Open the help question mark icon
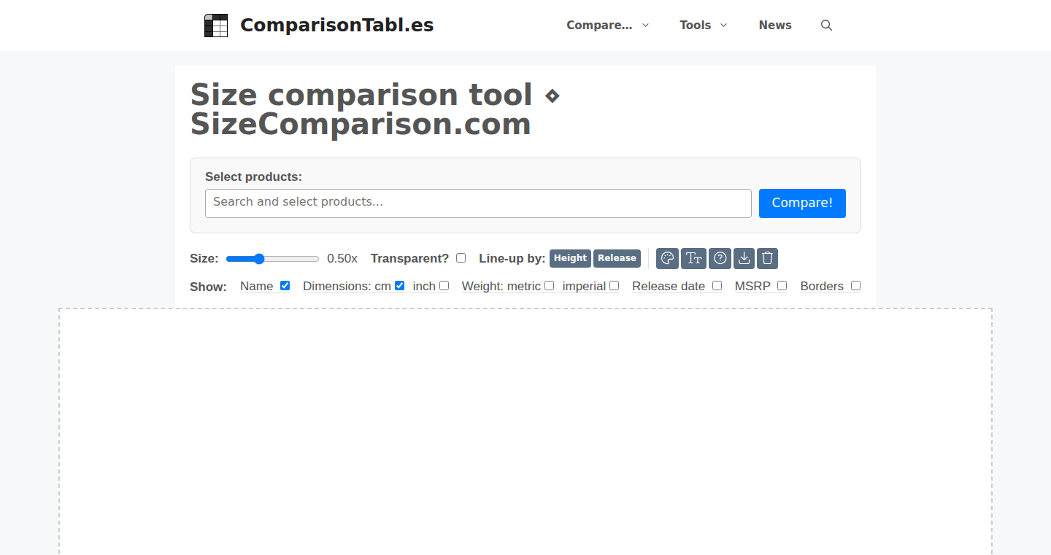Screen dimensions: 1051x555 [x=720, y=258]
